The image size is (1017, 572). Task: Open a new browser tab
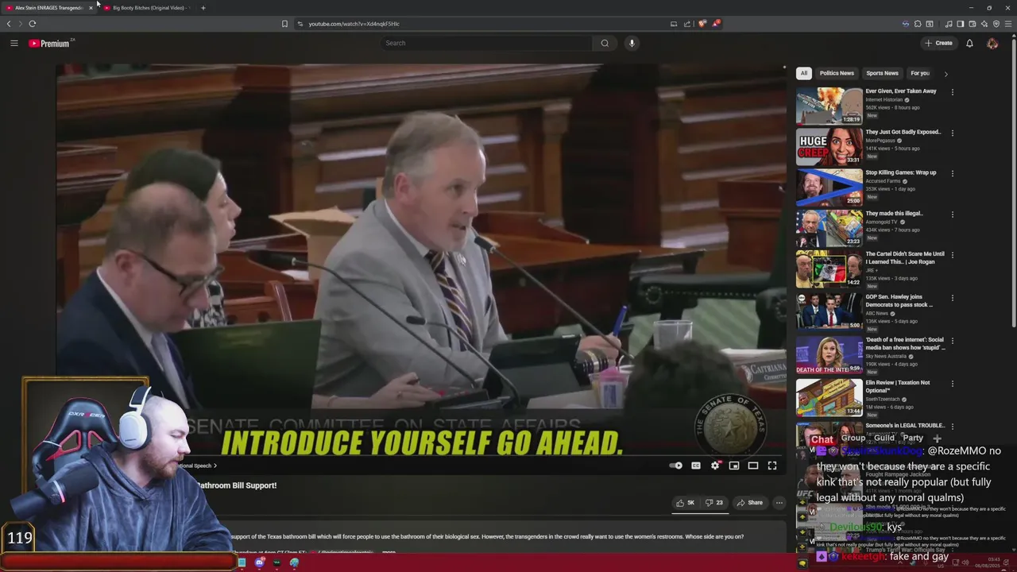point(203,8)
